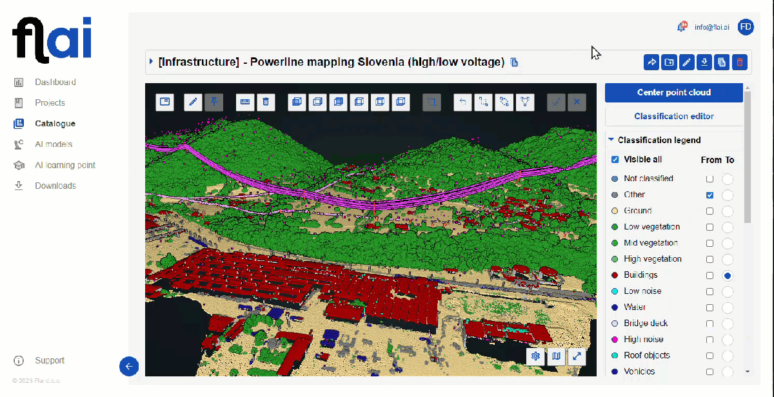774x397 pixels.
Task: Check From box for High vegetation
Action: (709, 259)
